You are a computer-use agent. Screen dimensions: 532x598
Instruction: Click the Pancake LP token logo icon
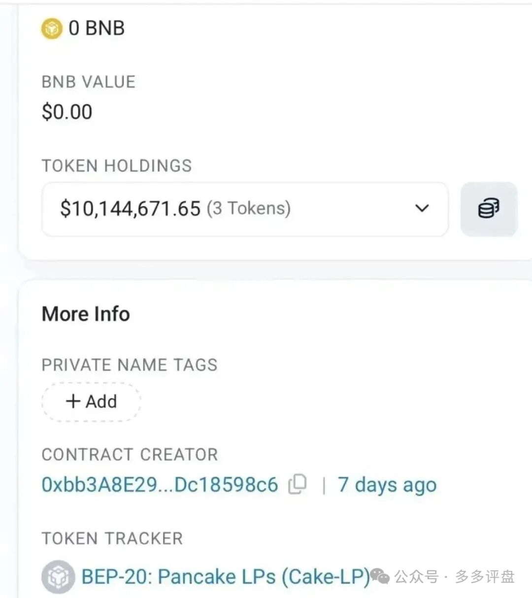click(x=58, y=577)
